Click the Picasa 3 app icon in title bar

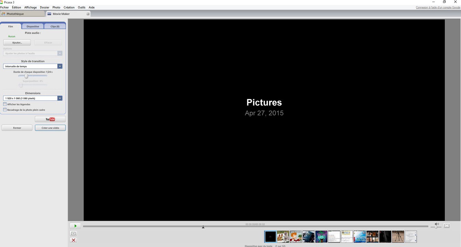point(2,2)
